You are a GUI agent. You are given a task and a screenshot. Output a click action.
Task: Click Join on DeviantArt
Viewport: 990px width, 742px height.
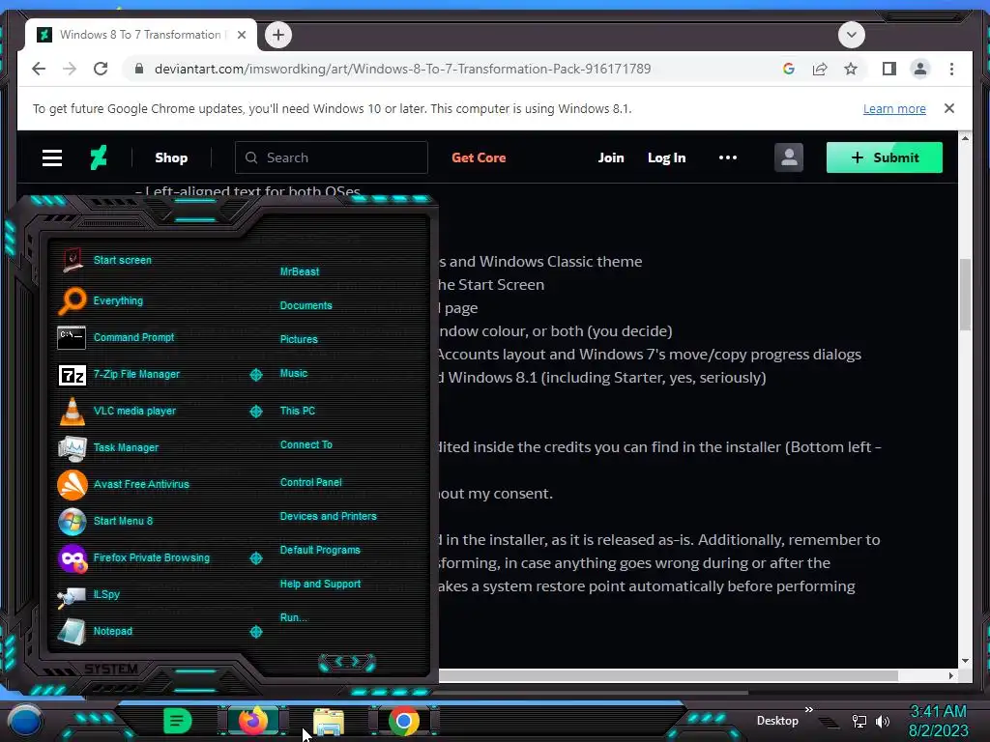click(611, 157)
